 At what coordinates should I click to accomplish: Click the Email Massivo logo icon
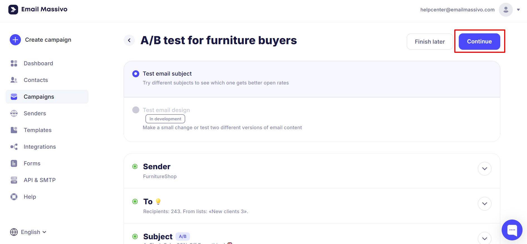[13, 9]
